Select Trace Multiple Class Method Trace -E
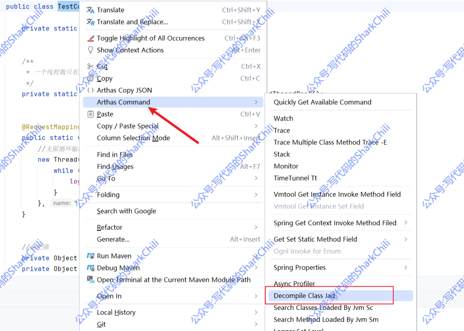The height and width of the screenshot is (331, 464). click(341, 142)
